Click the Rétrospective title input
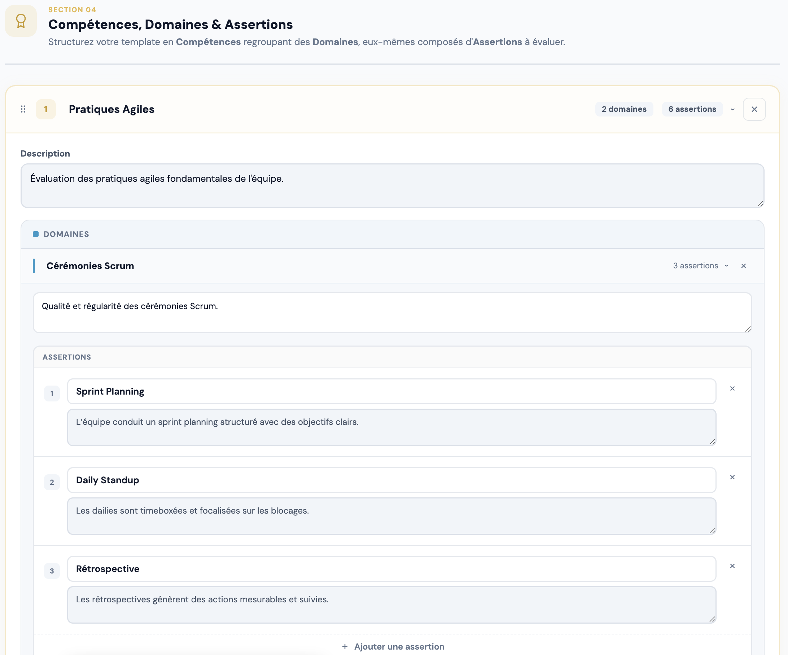Image resolution: width=788 pixels, height=655 pixels. [x=391, y=569]
